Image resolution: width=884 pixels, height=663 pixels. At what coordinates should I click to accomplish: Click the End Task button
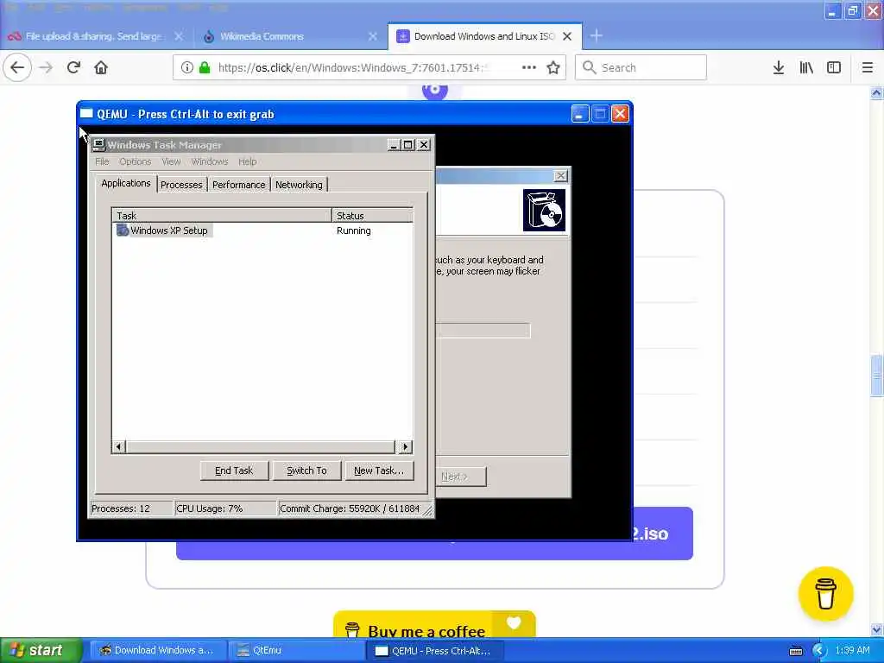click(x=234, y=470)
